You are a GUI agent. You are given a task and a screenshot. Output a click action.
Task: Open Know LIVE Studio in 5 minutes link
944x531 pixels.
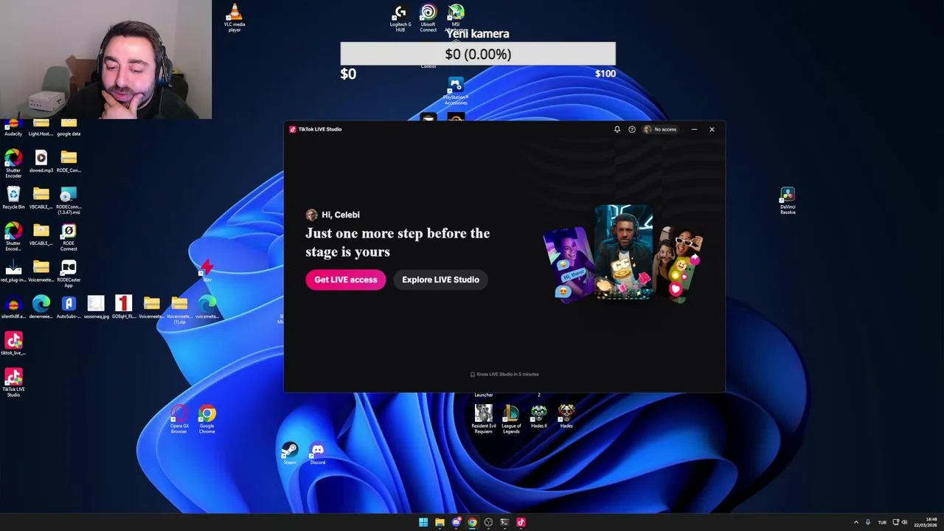click(x=504, y=374)
